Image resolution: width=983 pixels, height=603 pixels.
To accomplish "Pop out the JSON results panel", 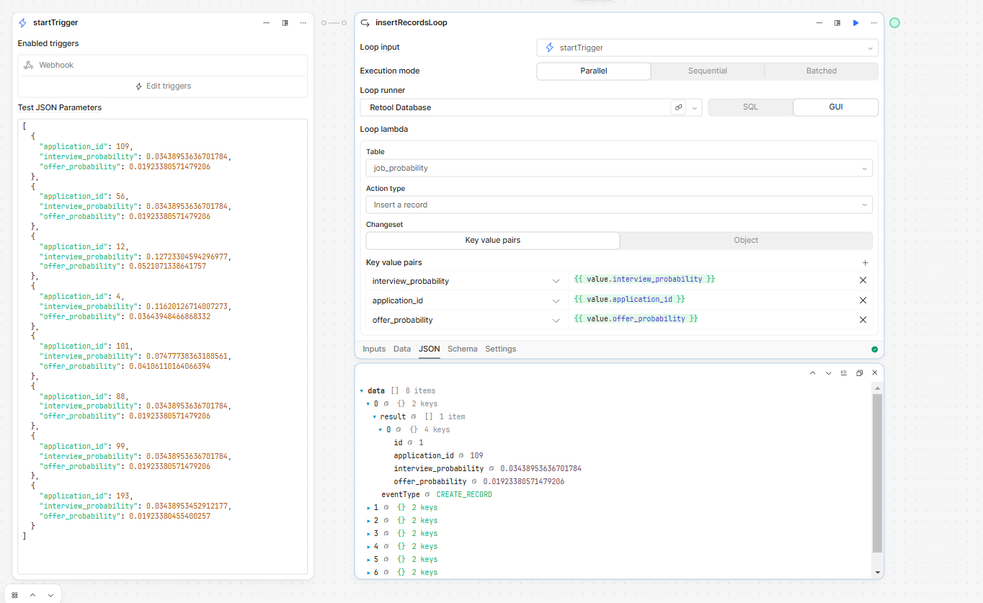I will [x=860, y=373].
